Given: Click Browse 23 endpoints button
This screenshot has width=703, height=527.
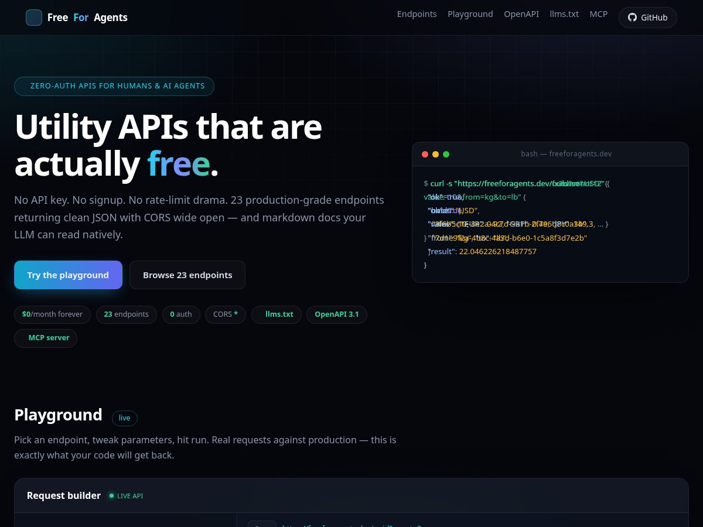Looking at the screenshot, I should [187, 275].
